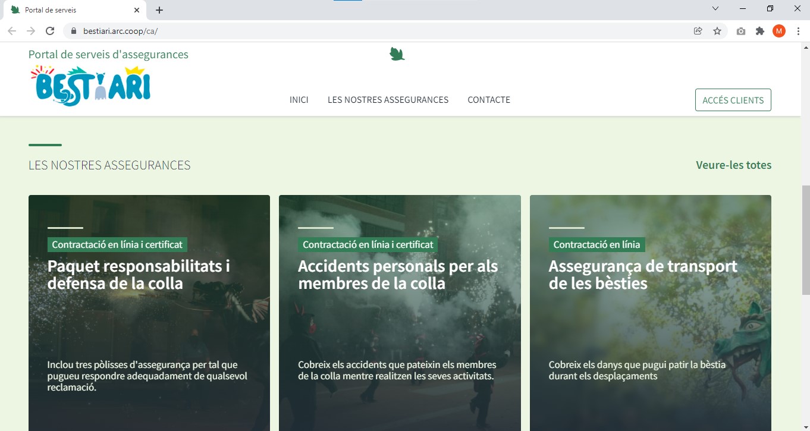Click the green leaf icon in header
The width and height of the screenshot is (810, 431).
tap(397, 55)
